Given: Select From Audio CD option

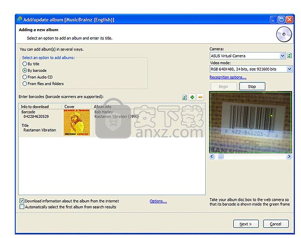Looking at the screenshot, I should click(37, 77).
